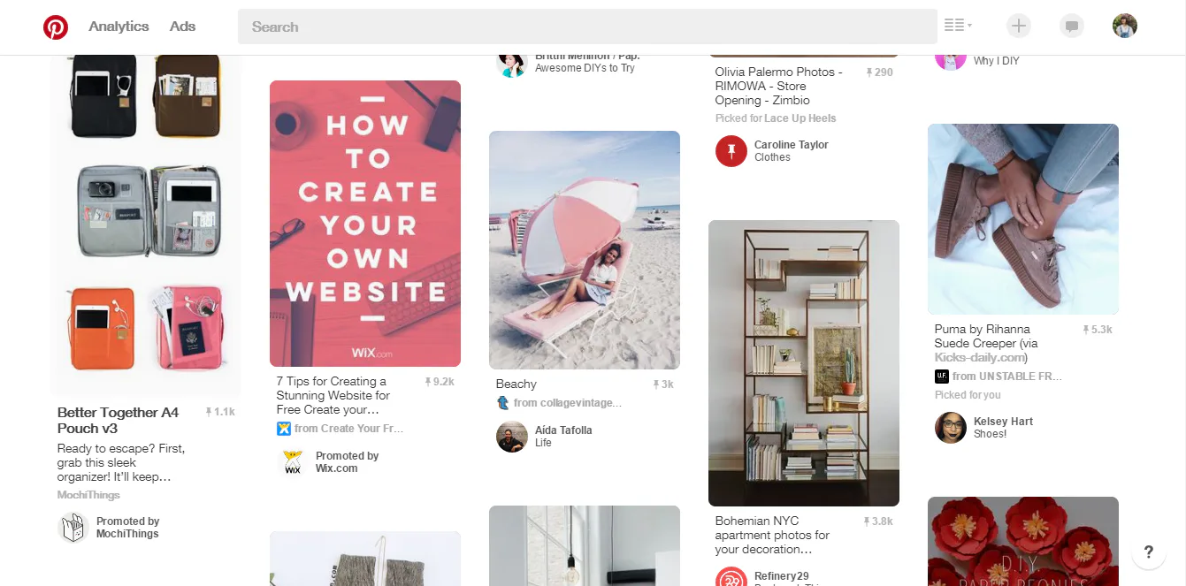Click the 290 repin count on Olivia Palermo pin
This screenshot has height=586, width=1186.
click(x=879, y=72)
